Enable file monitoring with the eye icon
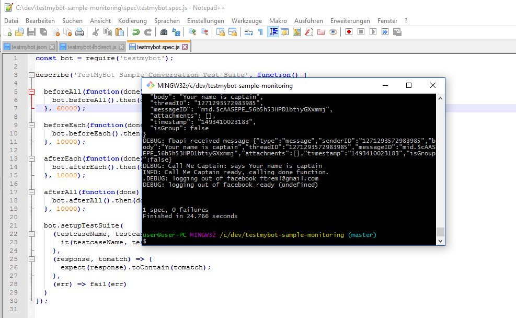The width and height of the screenshot is (516, 318). (333, 31)
